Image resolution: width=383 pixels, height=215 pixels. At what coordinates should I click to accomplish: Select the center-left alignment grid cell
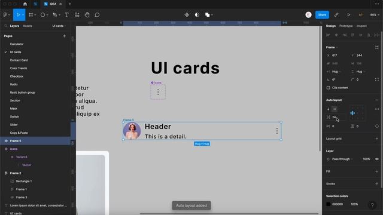tap(352, 113)
